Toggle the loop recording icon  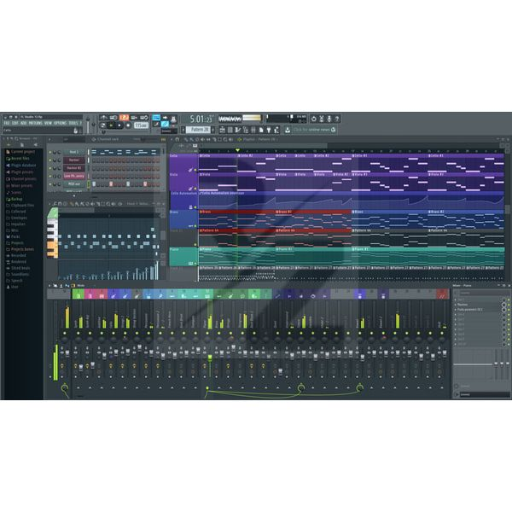[x=144, y=118]
